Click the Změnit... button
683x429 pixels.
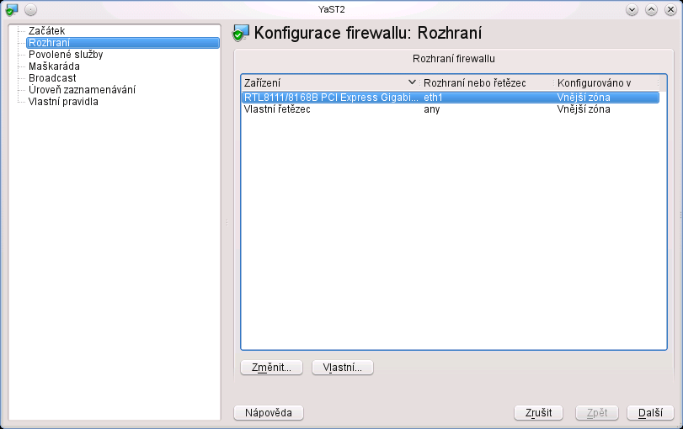(271, 368)
